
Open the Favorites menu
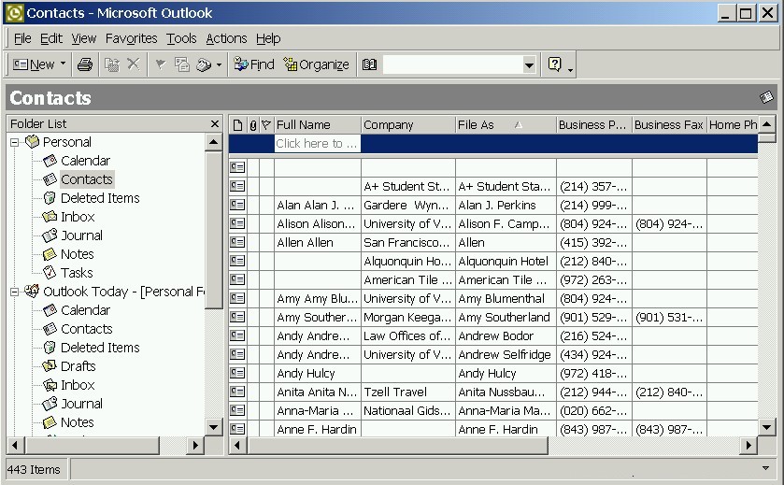pos(131,38)
